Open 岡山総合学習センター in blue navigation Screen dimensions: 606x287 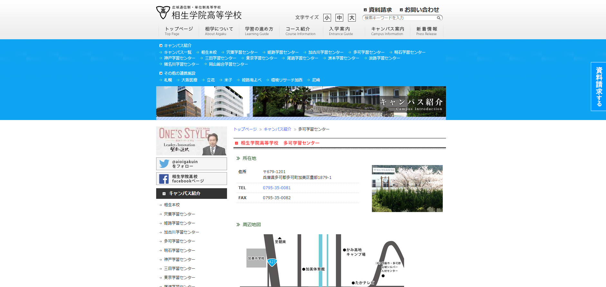(228, 64)
